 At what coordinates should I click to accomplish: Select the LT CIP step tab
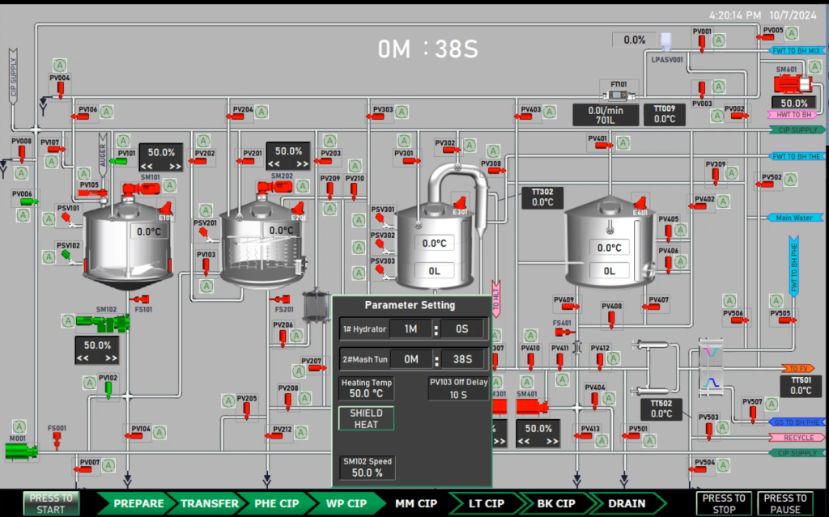pos(487,503)
